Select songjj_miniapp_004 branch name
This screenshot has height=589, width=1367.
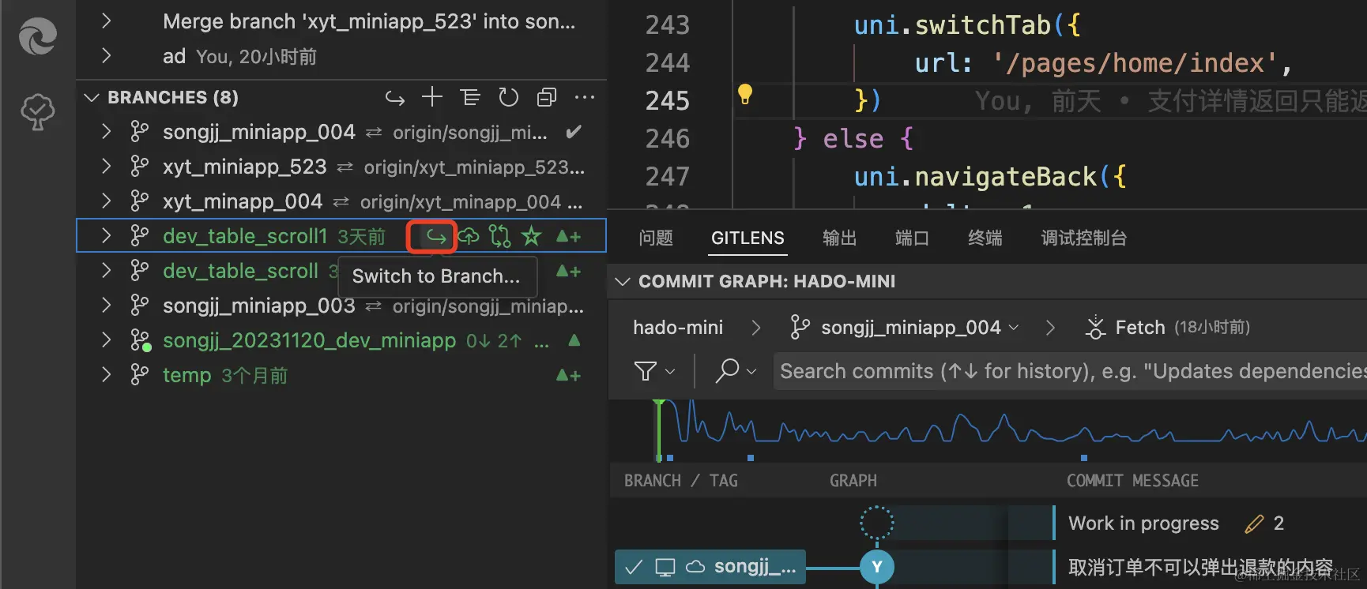click(259, 132)
